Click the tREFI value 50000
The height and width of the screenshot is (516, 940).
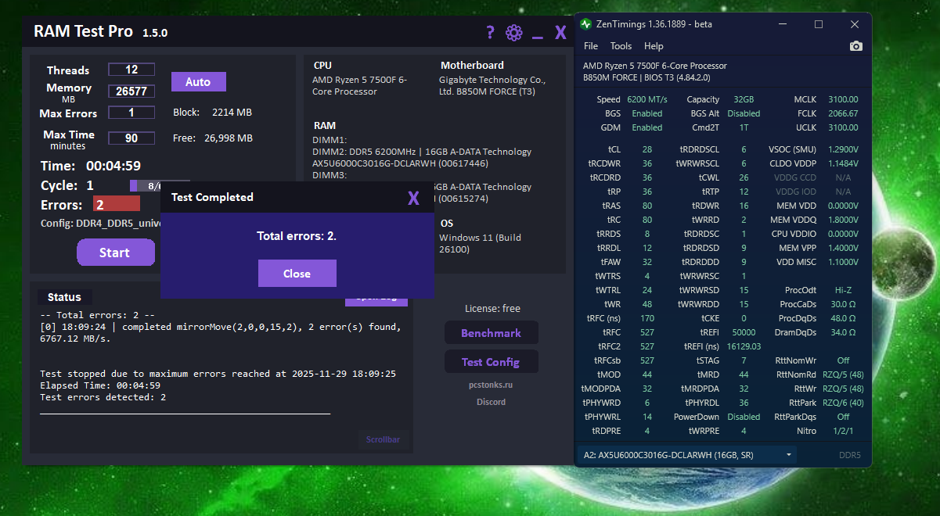click(x=744, y=332)
